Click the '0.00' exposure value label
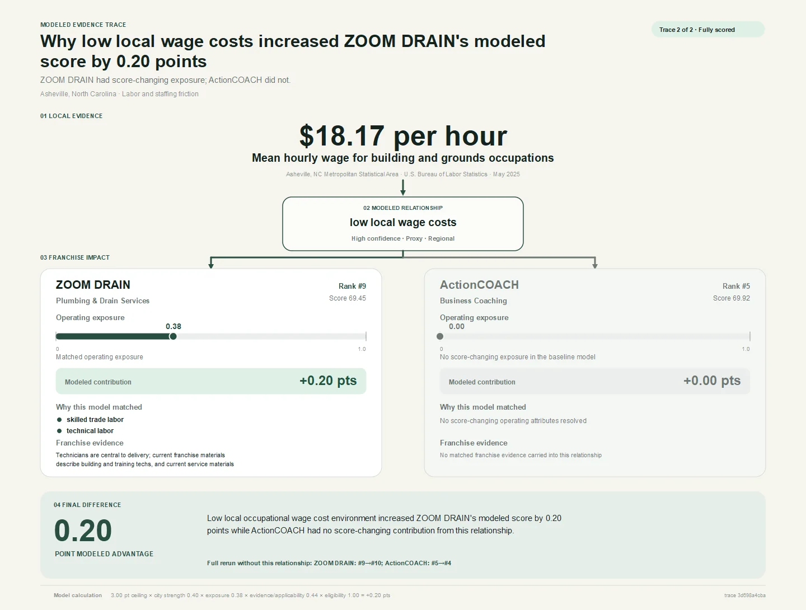806x610 pixels. [457, 326]
